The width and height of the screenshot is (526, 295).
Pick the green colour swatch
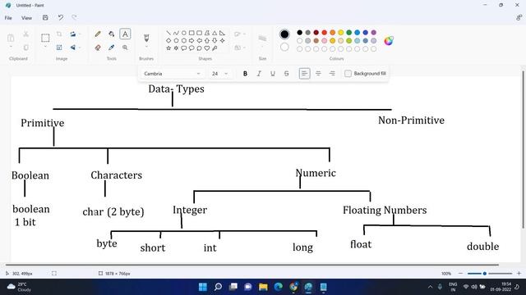(348, 33)
